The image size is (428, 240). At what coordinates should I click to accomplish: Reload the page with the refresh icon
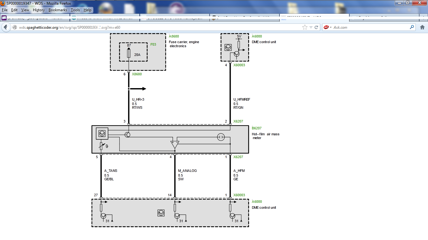316,27
